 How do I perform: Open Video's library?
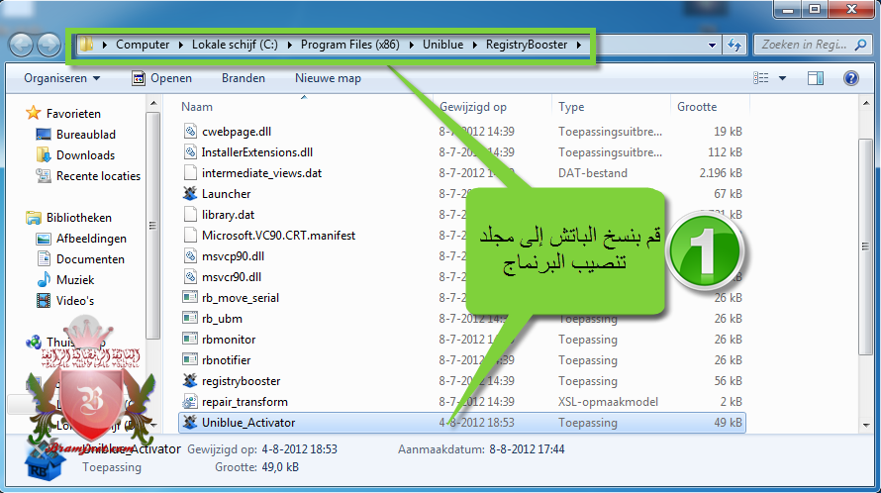click(74, 301)
